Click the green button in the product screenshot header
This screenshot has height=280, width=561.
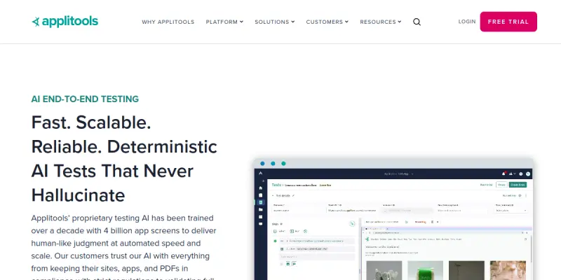click(518, 185)
